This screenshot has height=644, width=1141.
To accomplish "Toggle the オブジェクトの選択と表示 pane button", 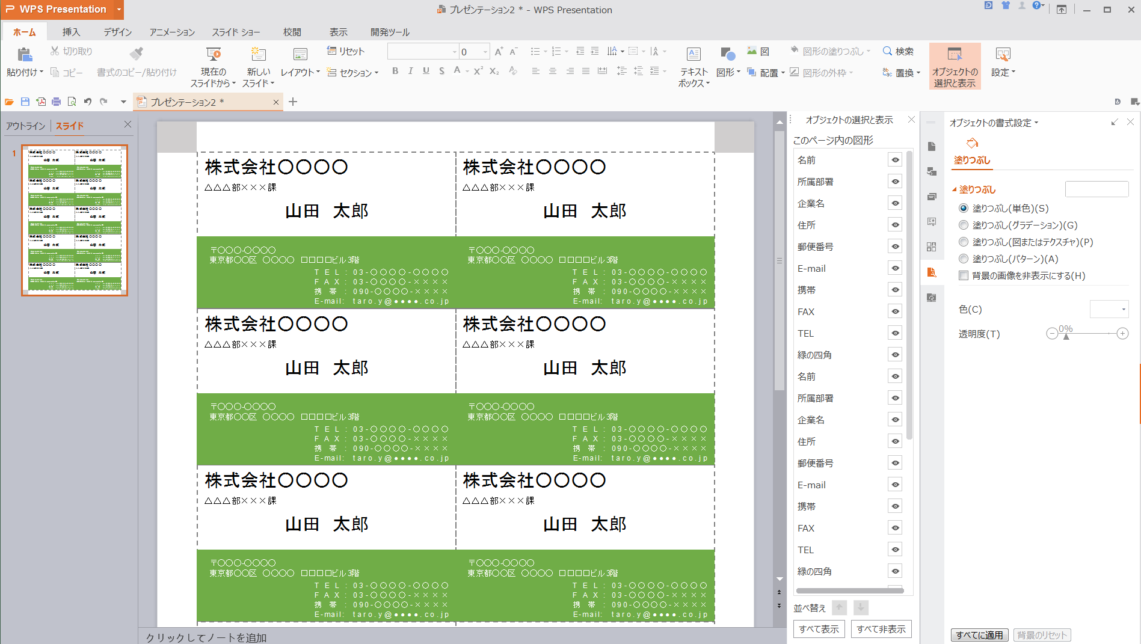I will (x=955, y=66).
